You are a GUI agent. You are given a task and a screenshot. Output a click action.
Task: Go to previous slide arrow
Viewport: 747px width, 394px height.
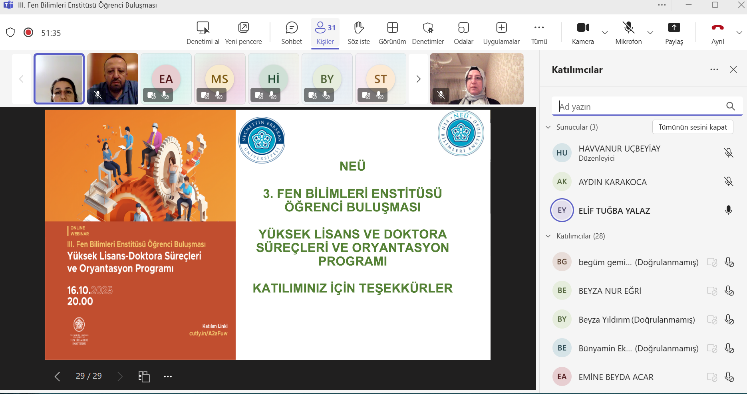coord(58,376)
